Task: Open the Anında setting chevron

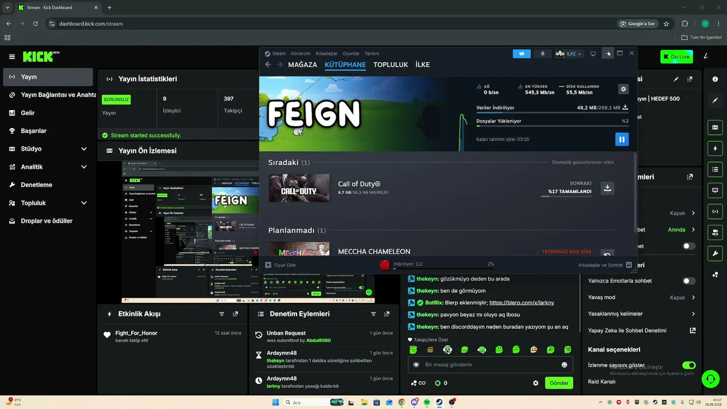Action: coord(693,229)
